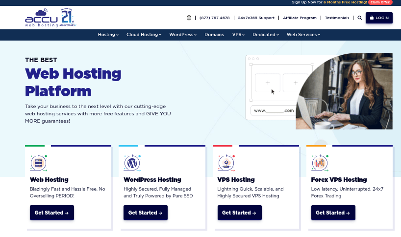Click the Forex VPS Hosting chart icon
The height and width of the screenshot is (237, 401).
pos(320,163)
